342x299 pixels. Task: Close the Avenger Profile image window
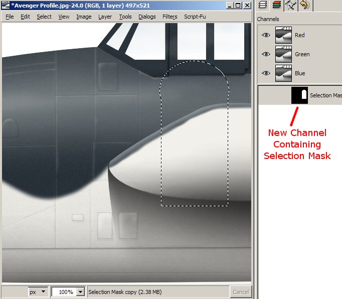click(x=247, y=5)
